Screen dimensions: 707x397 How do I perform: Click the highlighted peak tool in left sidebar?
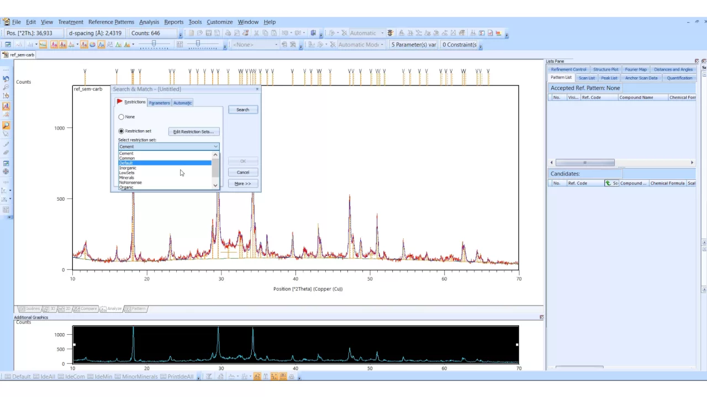click(6, 106)
